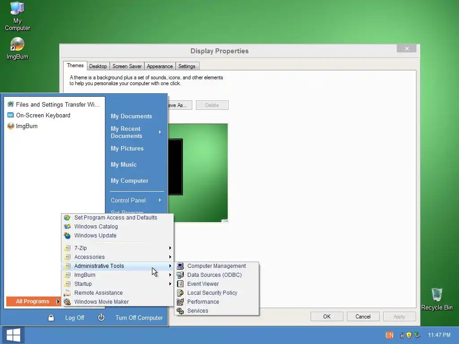This screenshot has width=459, height=344.
Task: Click the Windows Catalog icon
Action: [x=67, y=226]
